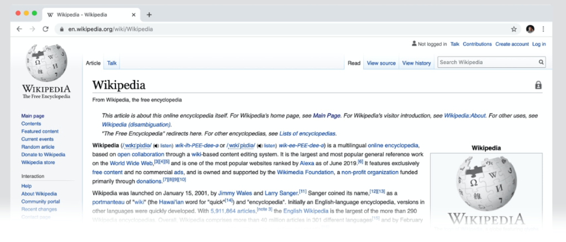Viewport: 566px width, 242px height.
Task: Open Lists of encyclopedias link
Action: pyautogui.click(x=307, y=133)
